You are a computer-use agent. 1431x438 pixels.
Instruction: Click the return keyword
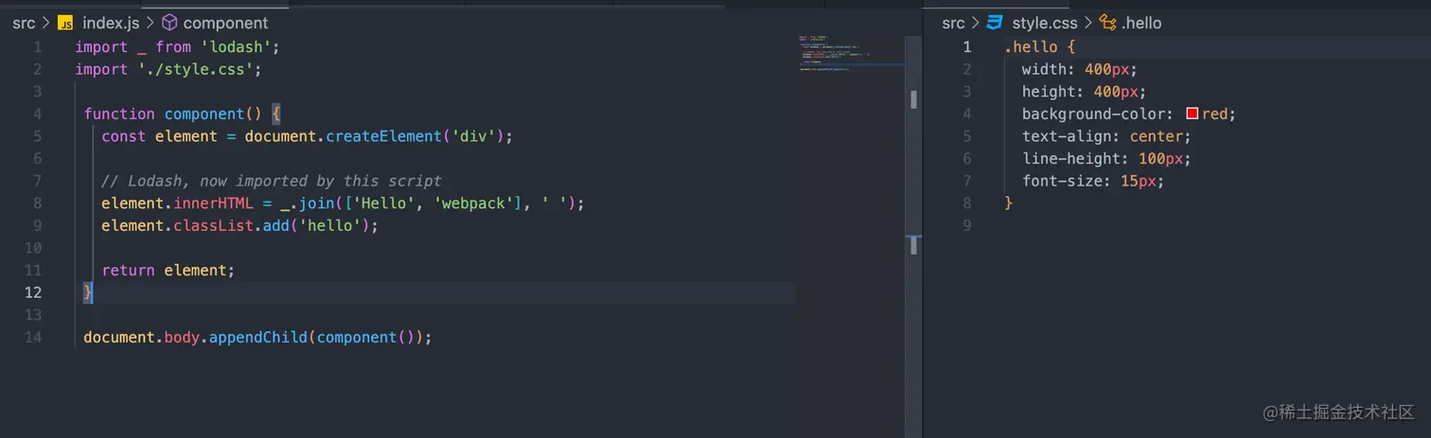(128, 270)
